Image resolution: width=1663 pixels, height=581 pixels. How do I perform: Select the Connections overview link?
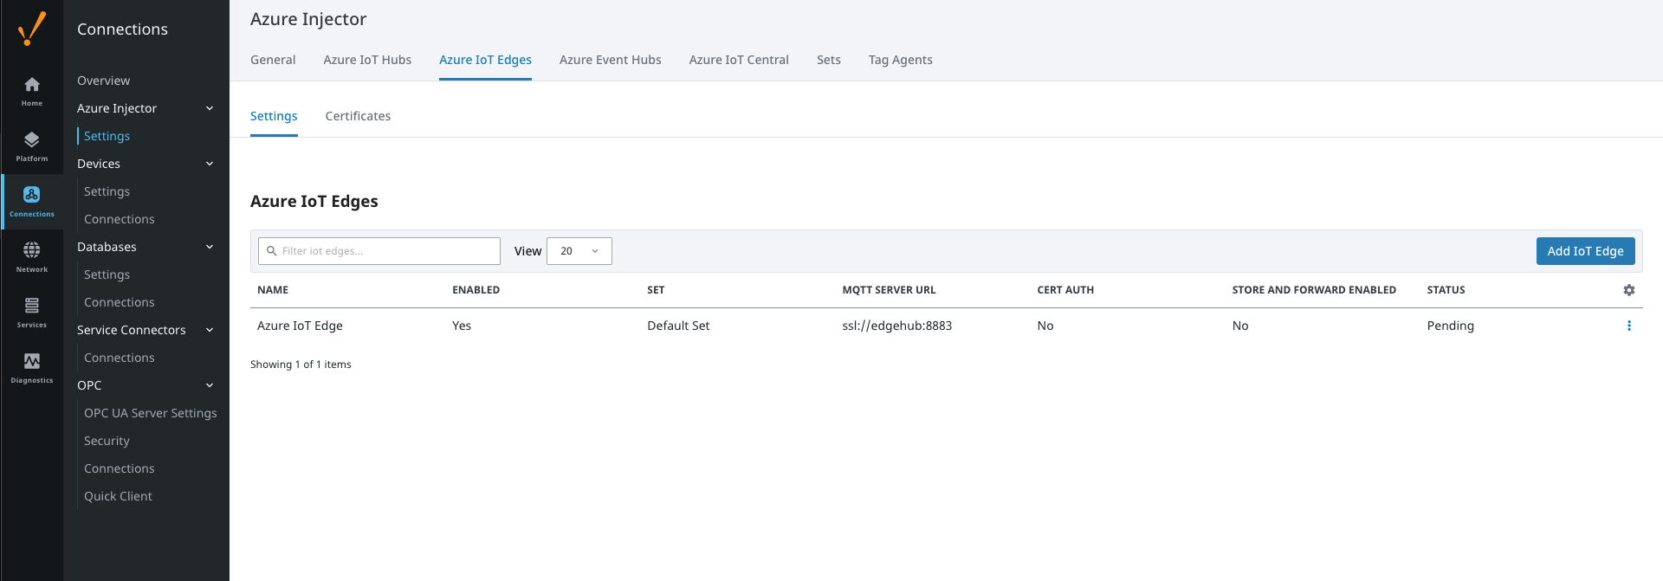coord(103,81)
